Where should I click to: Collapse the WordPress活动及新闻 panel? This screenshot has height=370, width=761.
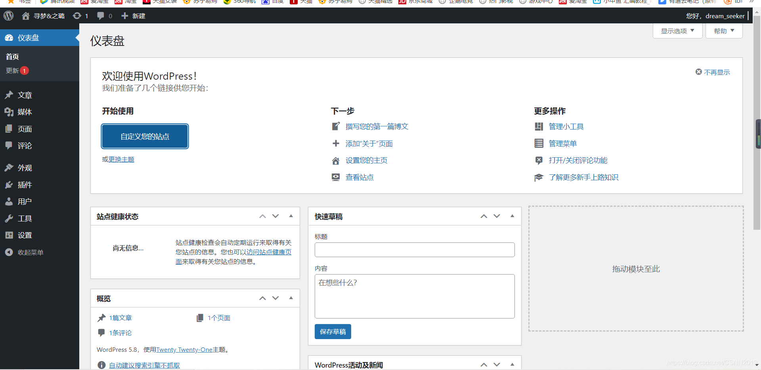point(512,364)
